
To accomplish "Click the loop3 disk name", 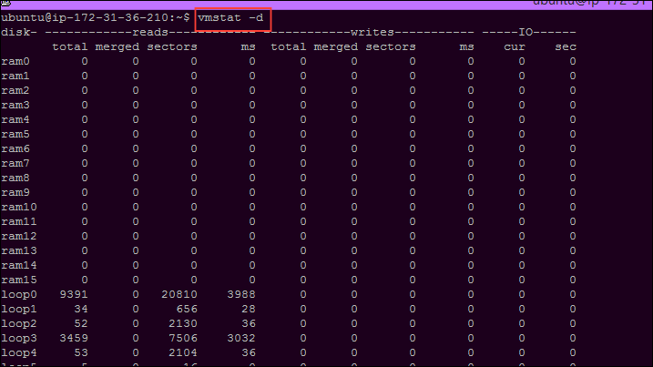I will point(18,338).
